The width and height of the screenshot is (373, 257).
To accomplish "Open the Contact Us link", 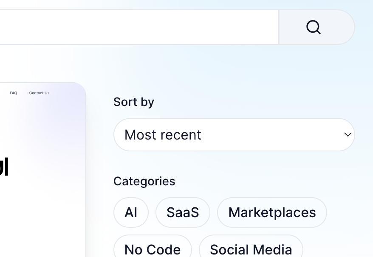I will [39, 93].
